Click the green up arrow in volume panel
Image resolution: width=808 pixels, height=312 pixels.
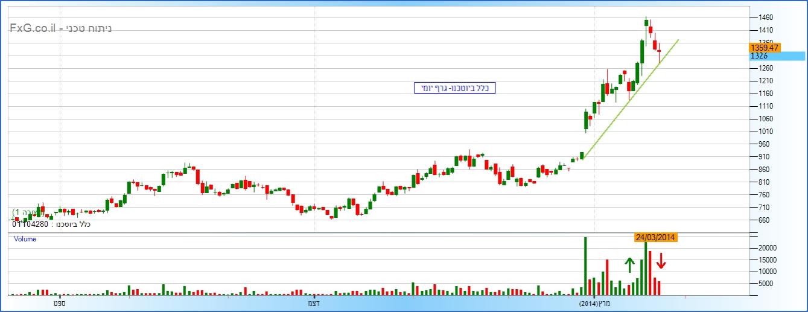(x=629, y=265)
